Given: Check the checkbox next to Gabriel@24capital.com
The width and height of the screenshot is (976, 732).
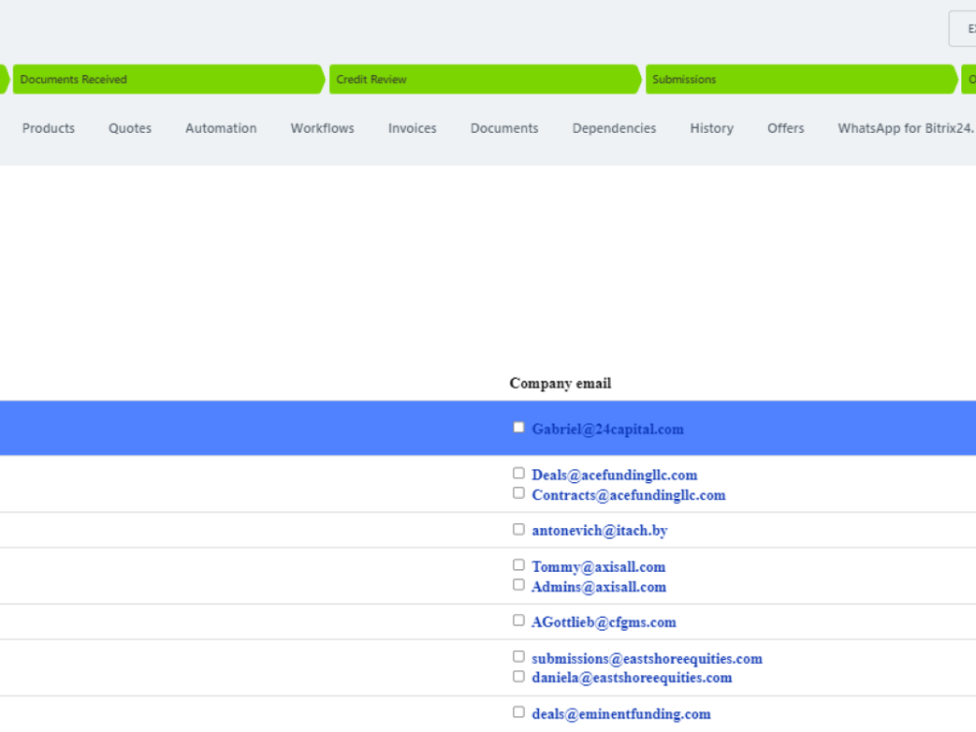Looking at the screenshot, I should click(x=518, y=427).
